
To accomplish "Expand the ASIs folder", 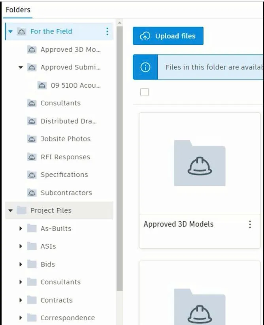I will click(21, 246).
